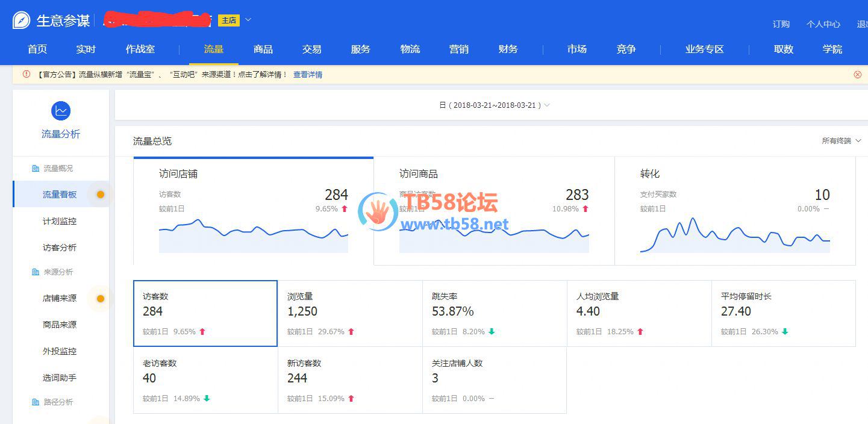The height and width of the screenshot is (424, 868).
Task: Close the official announcement banner
Action: click(x=857, y=75)
